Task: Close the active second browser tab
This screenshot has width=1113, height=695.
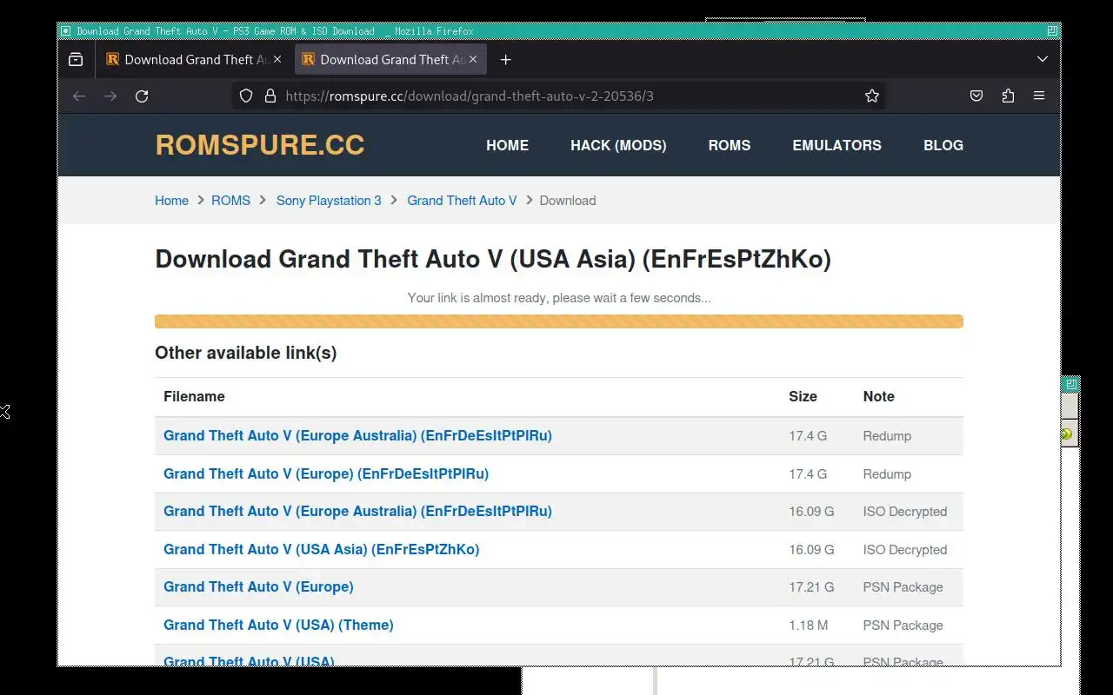Action: pyautogui.click(x=473, y=59)
